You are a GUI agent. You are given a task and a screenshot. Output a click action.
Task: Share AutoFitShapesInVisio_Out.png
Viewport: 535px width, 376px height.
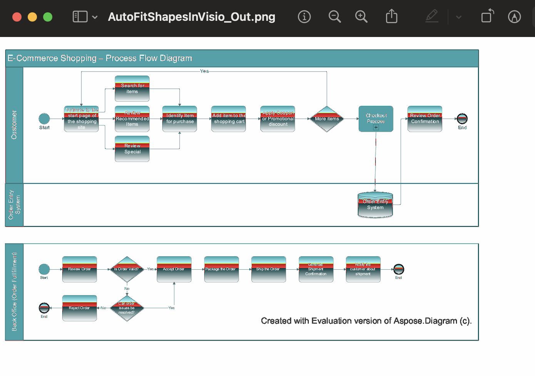click(391, 17)
